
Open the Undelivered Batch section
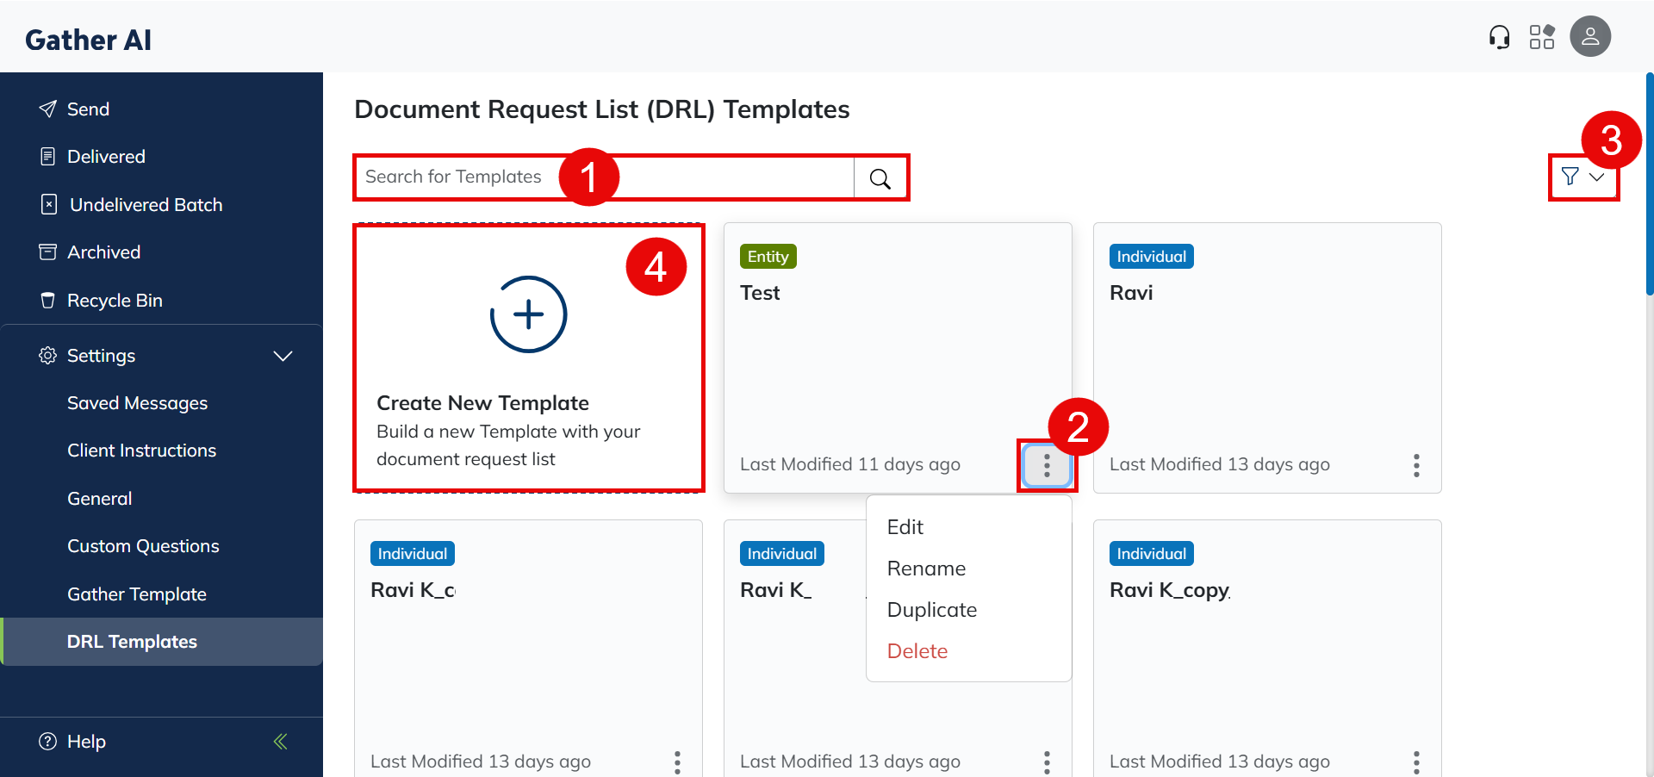[x=146, y=205]
